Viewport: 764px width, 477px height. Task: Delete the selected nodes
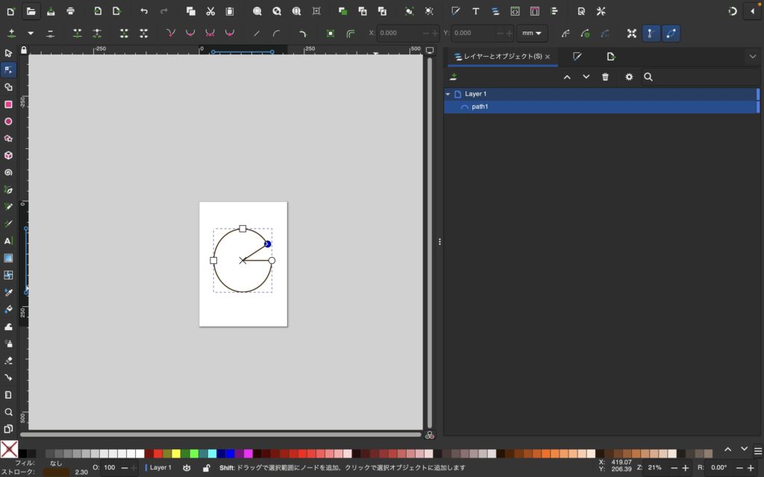coord(50,33)
